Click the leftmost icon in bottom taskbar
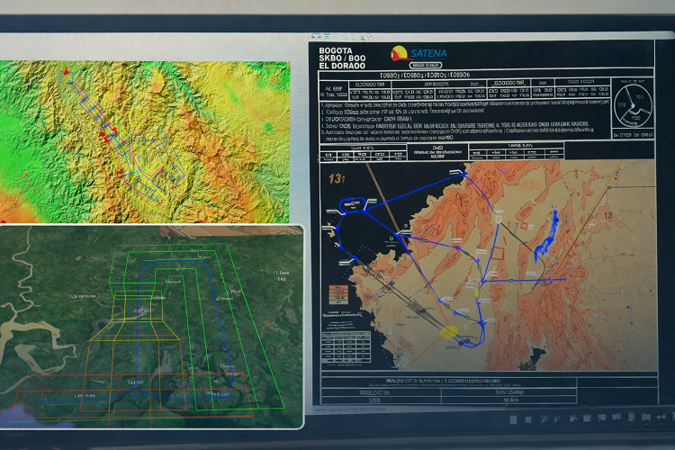 point(515,419)
